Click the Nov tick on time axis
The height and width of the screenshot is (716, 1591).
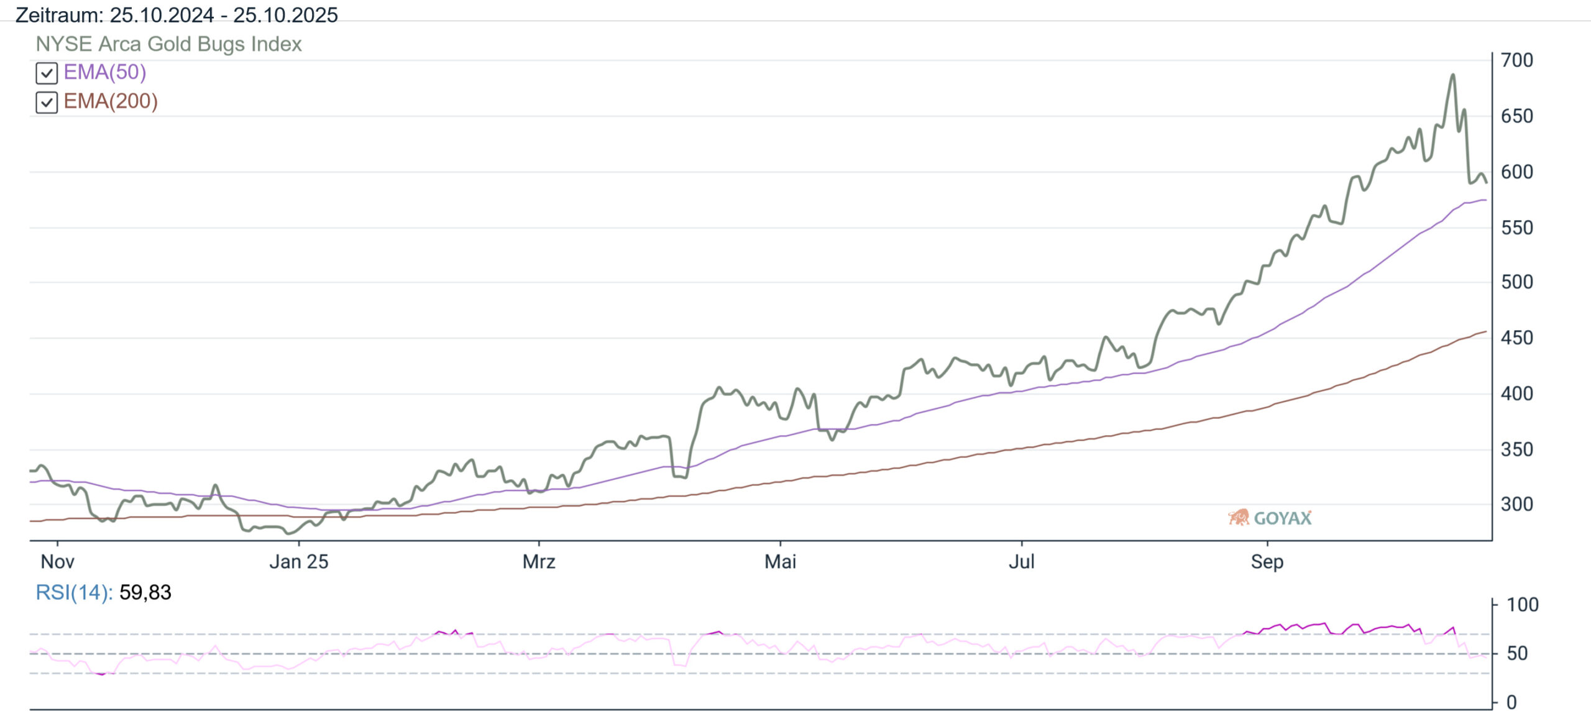click(x=58, y=562)
